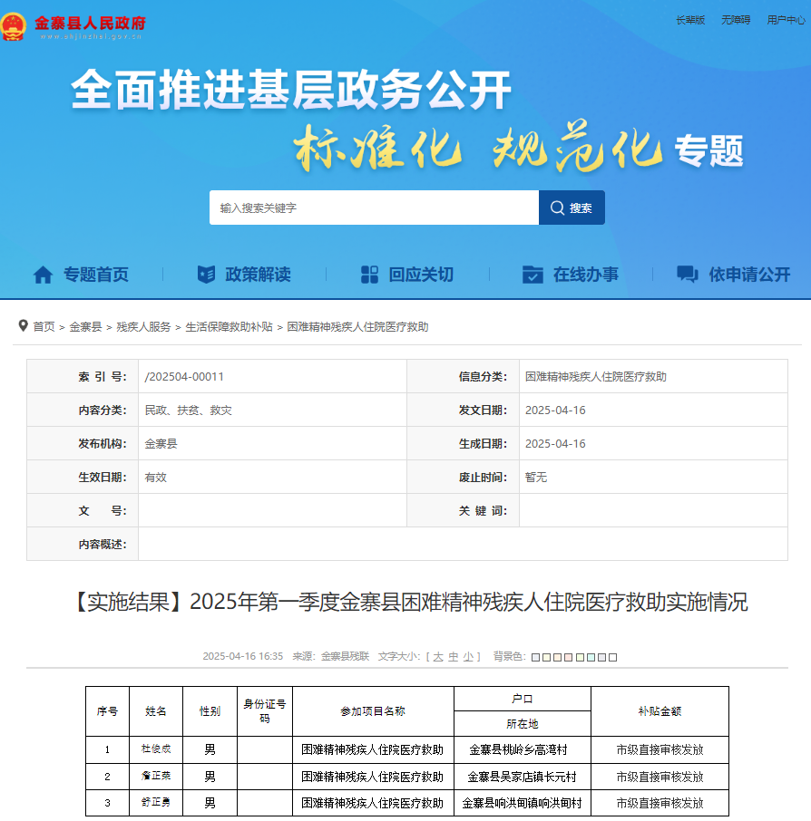Click the 金寨县响洪甸镇响洪甸村 table cell

[x=523, y=803]
